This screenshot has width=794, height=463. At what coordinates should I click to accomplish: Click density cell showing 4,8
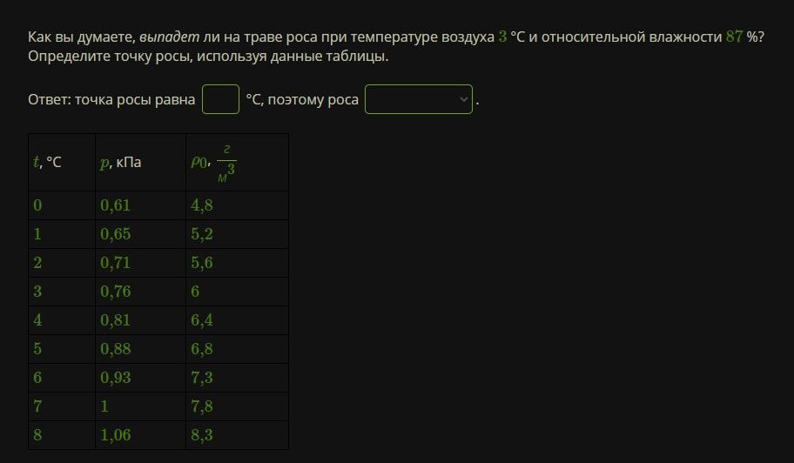click(x=237, y=205)
